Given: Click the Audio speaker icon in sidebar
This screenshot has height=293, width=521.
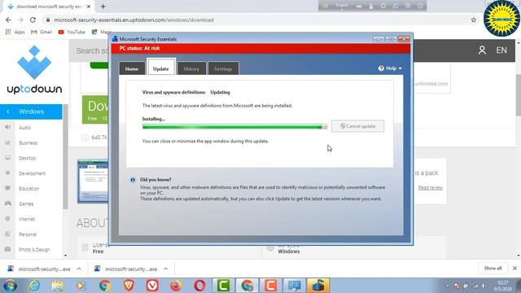Looking at the screenshot, I should pos(7,127).
